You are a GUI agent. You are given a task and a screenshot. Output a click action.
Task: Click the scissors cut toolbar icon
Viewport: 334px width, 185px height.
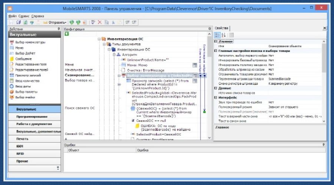(113, 22)
